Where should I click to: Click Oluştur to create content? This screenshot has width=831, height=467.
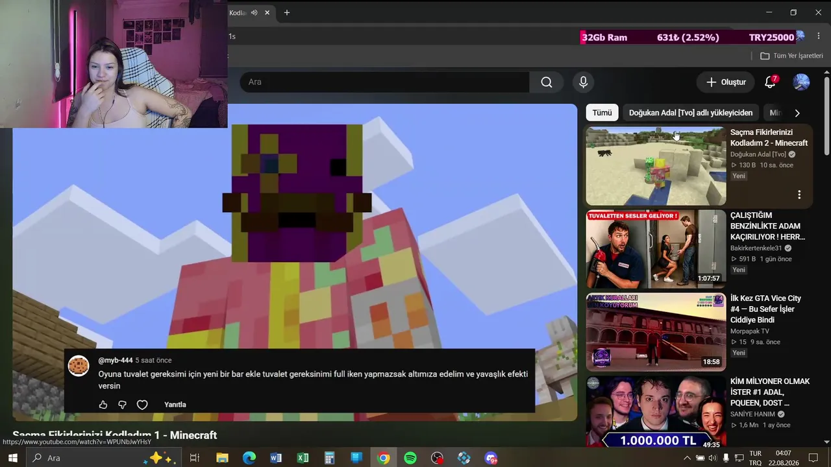tap(726, 82)
